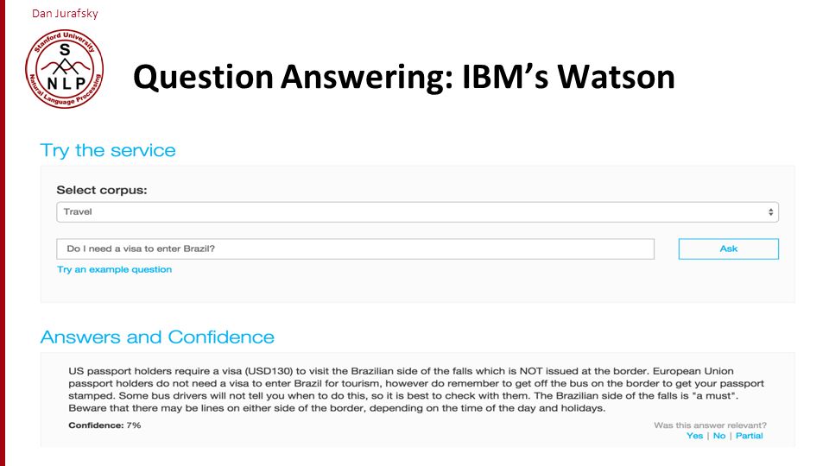The height and width of the screenshot is (466, 829).
Task: Mark answer relevant with Yes
Action: (694, 436)
